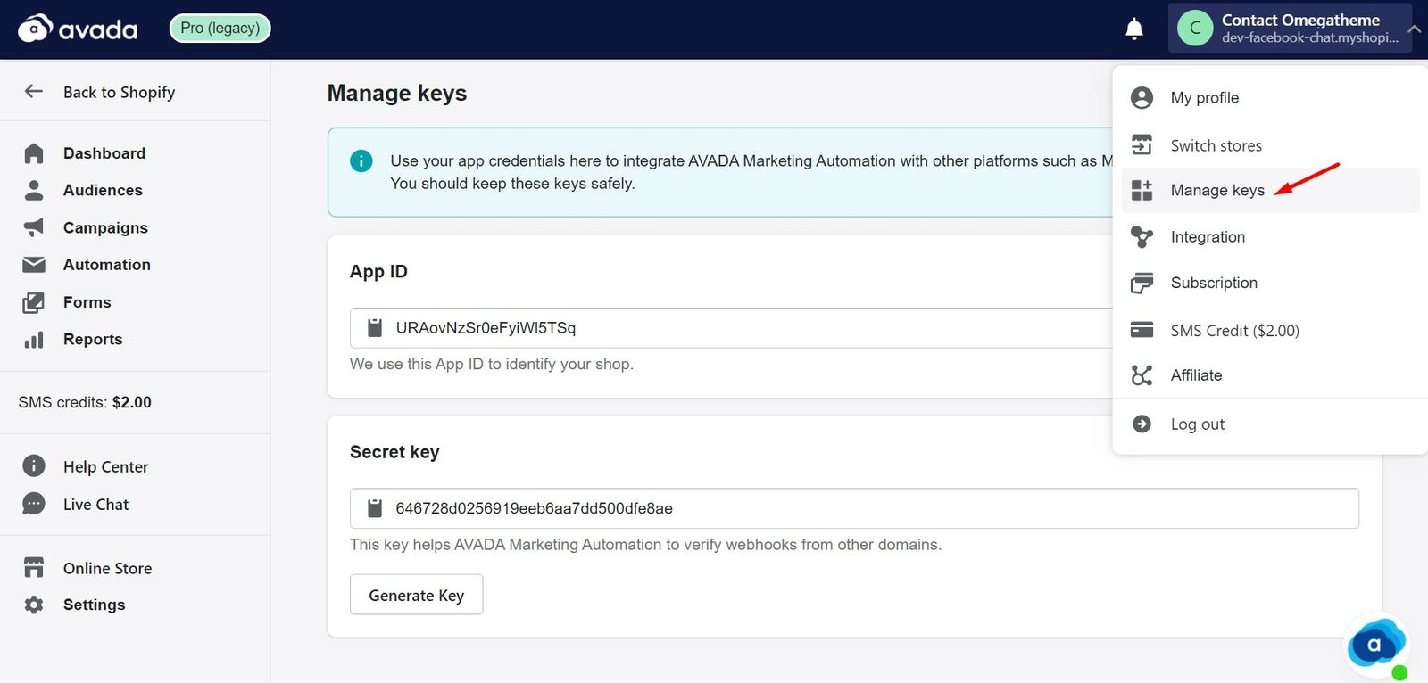Open the Audiences section
Image resolution: width=1428 pixels, height=683 pixels.
coord(103,190)
